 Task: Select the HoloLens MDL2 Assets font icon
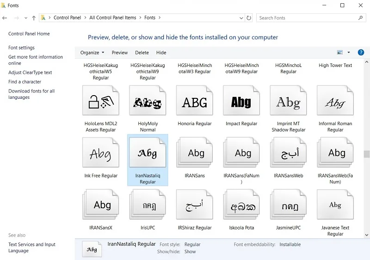click(101, 100)
